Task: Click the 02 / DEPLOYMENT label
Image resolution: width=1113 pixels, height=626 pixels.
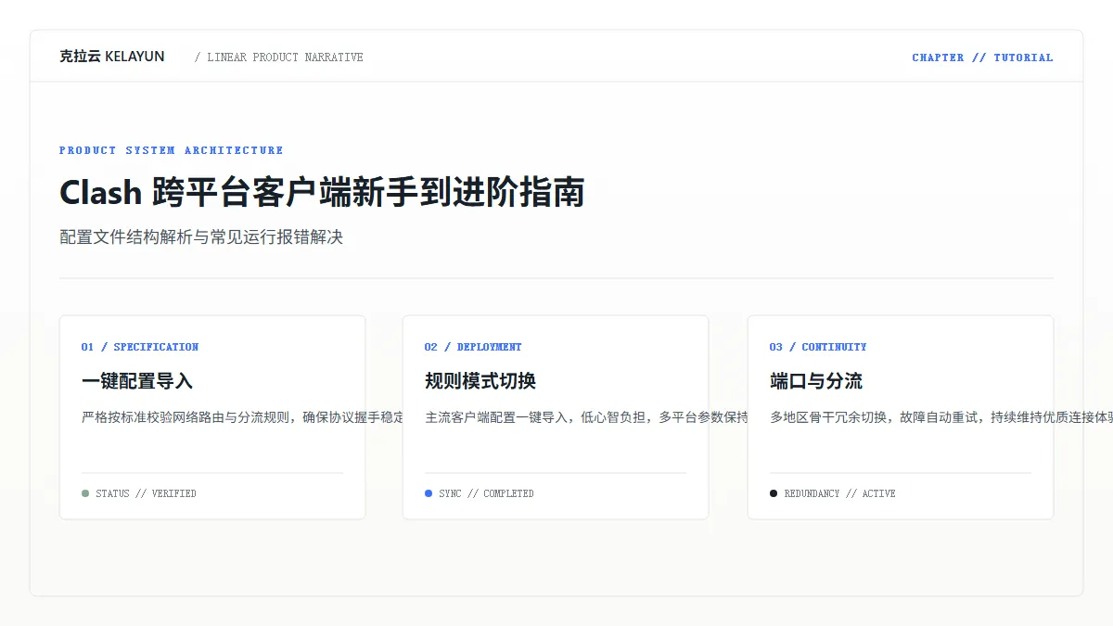Action: tap(473, 347)
